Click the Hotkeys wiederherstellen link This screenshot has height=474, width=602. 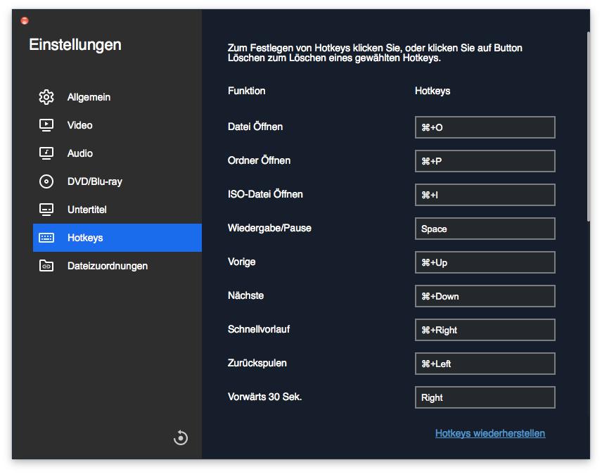(490, 433)
